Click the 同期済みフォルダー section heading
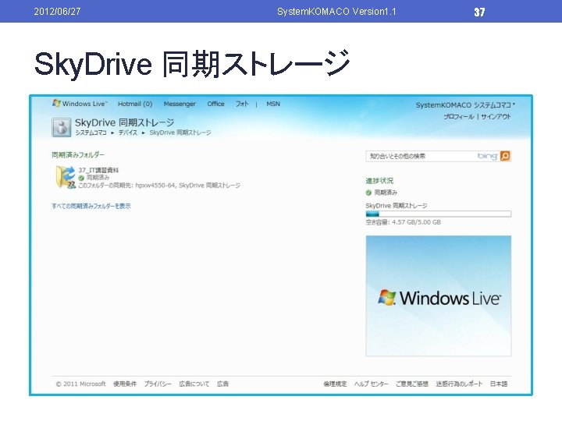 [x=78, y=155]
